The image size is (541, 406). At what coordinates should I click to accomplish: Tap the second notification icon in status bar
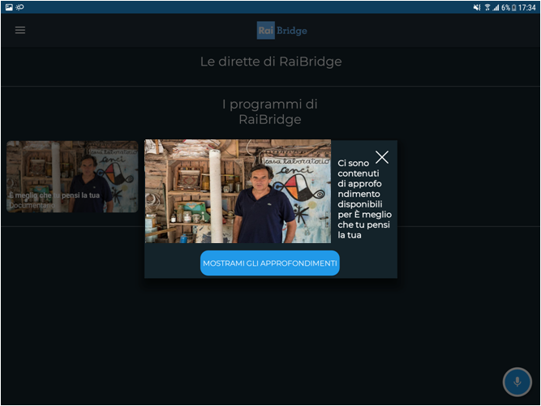[20, 6]
